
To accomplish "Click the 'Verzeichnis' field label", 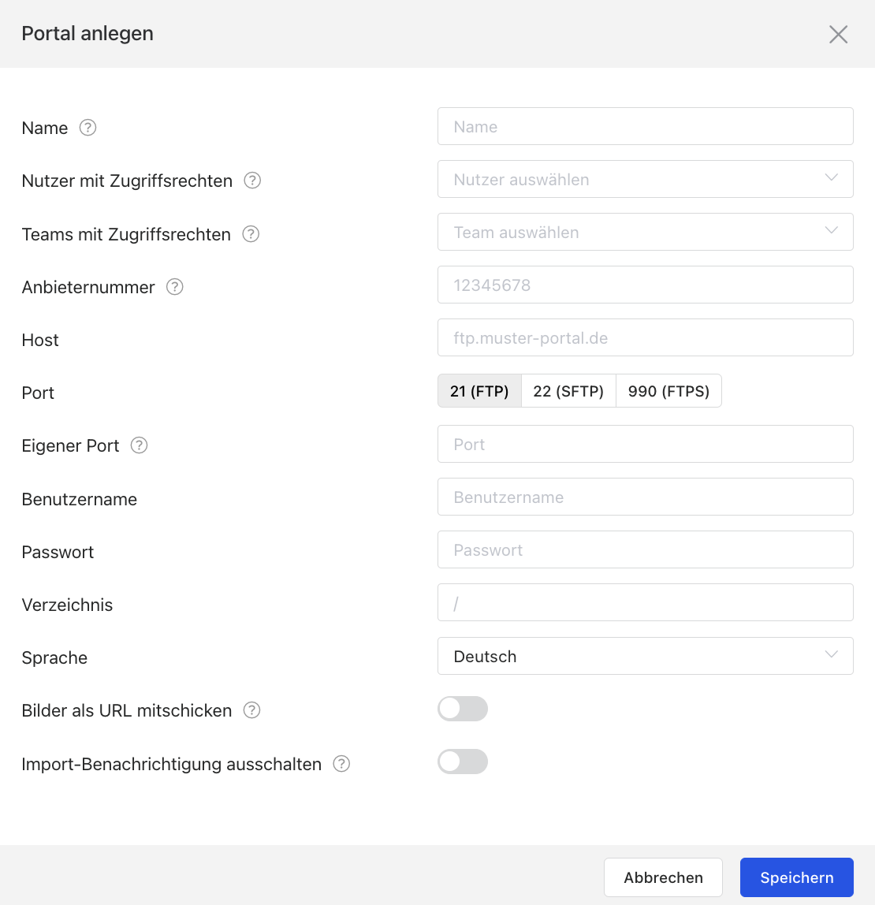I will click(68, 605).
